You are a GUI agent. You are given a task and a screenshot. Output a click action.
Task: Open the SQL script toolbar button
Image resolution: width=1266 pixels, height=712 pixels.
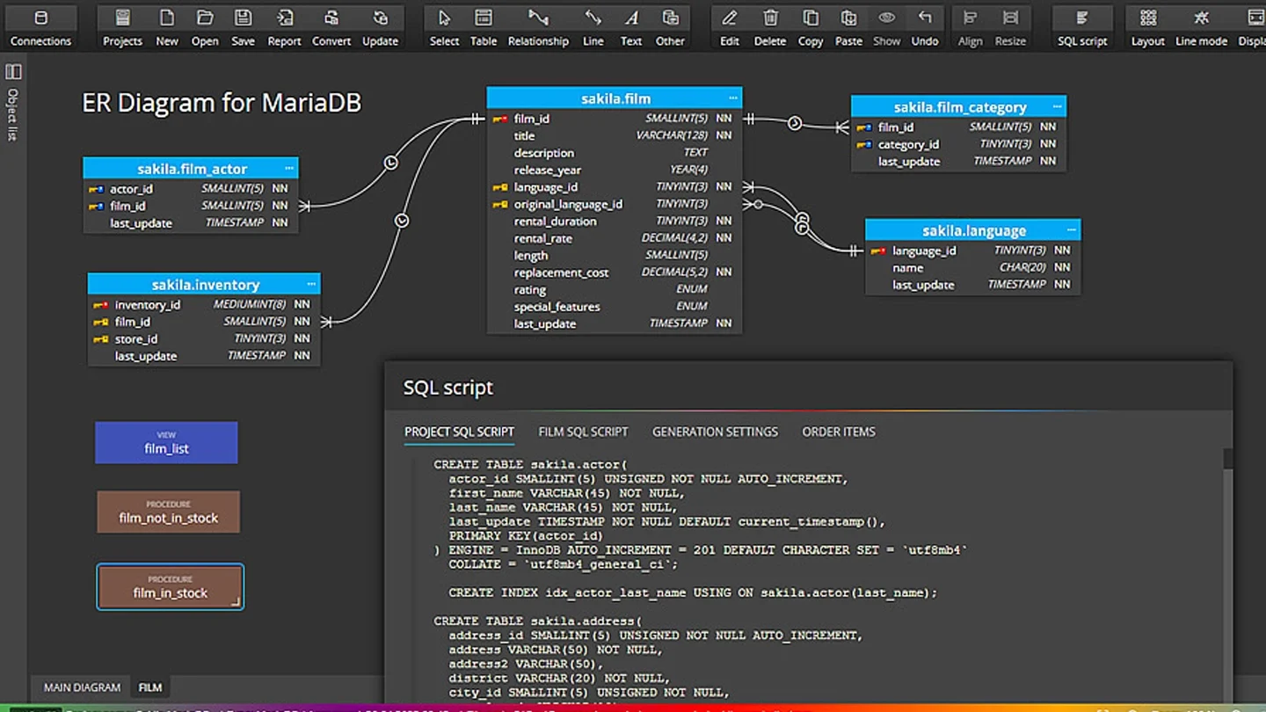pyautogui.click(x=1082, y=27)
